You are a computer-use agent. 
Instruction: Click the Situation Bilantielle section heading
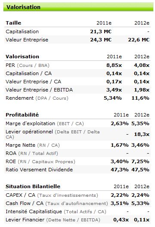pyautogui.click(x=33, y=186)
